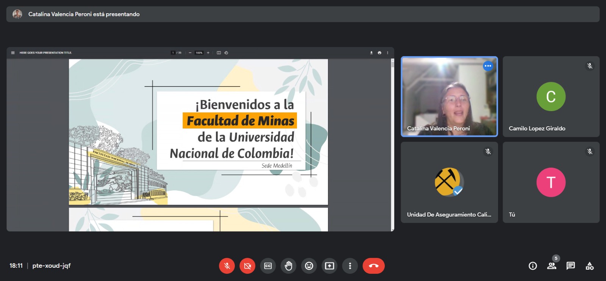Screen dimensions: 606x281
Task: Select Camilo Lopez Giraldo's tile avatar
Action: 551,97
